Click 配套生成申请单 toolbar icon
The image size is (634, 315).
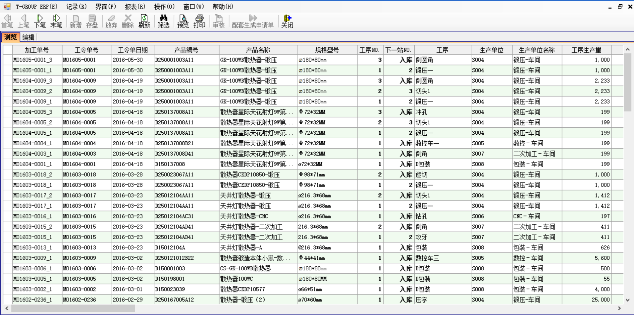(253, 21)
